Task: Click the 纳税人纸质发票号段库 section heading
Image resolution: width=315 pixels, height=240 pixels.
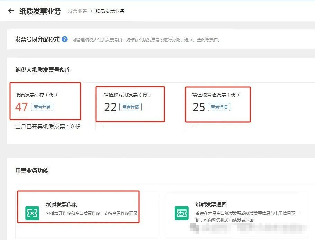Action: pos(43,70)
